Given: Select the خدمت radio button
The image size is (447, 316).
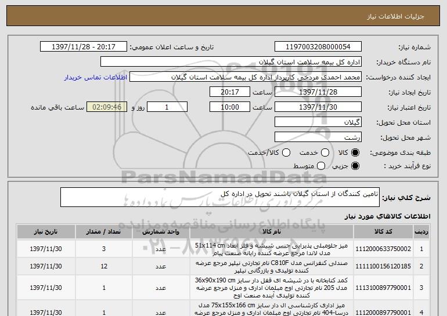Looking at the screenshot, I should click(x=325, y=152).
